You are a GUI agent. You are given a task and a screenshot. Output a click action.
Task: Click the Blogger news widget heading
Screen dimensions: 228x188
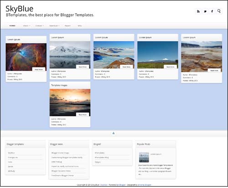[57, 144]
